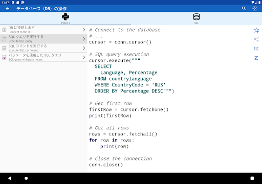Image resolution: width=262 pixels, height=184 pixels.
Task: Click the 'Connect to the DB' row icon
Action: coord(4,30)
